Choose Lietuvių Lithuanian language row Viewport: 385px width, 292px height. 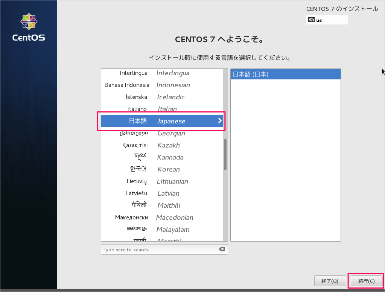[162, 181]
